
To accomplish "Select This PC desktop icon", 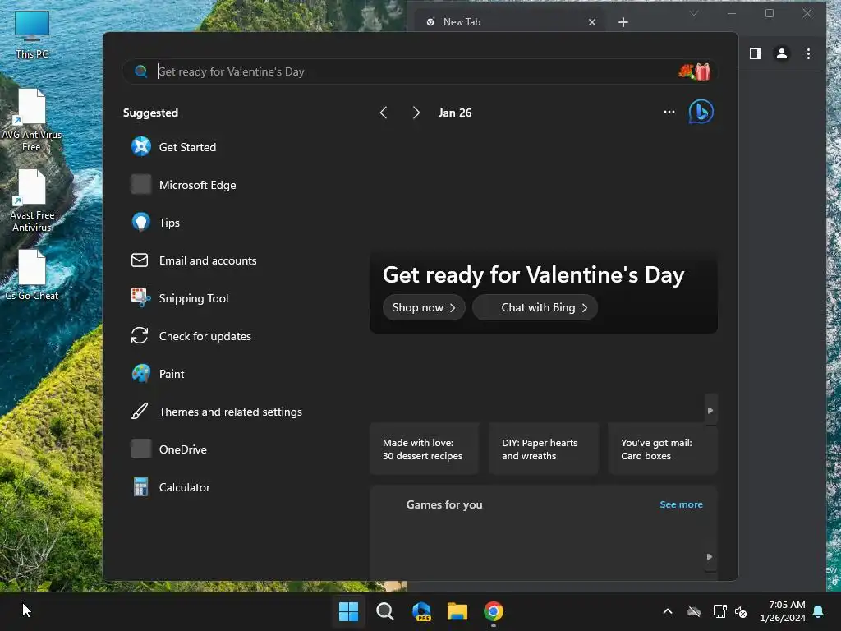I will click(x=32, y=35).
